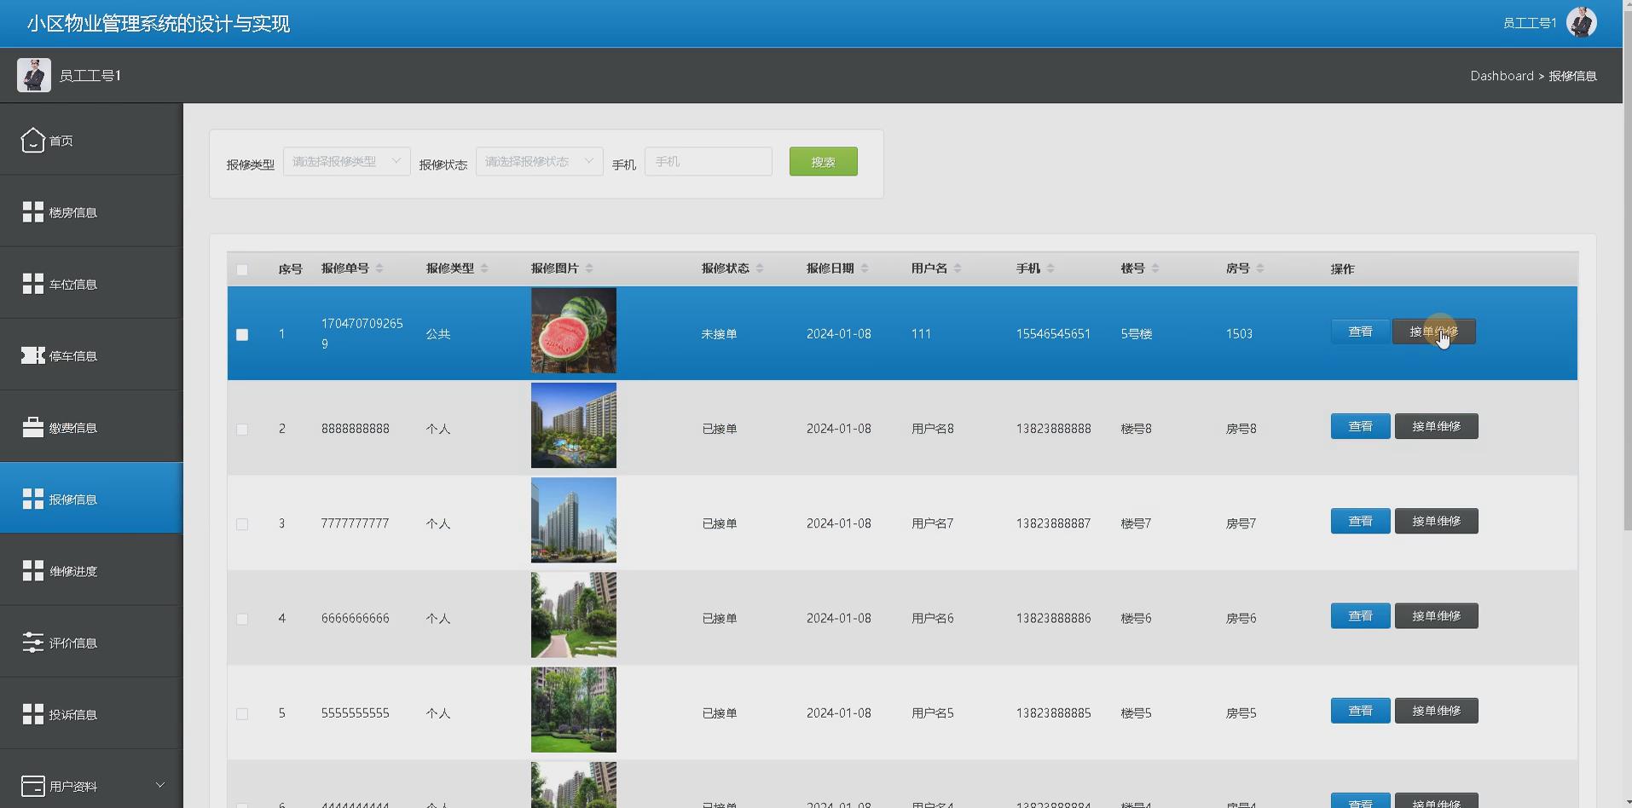Click the Dashboard breadcrumb link
Viewport: 1632px width, 808px height.
(x=1502, y=76)
